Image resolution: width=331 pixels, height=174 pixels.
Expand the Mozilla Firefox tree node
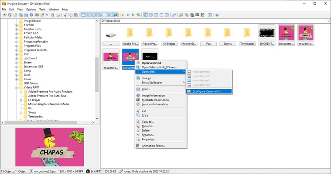(17, 29)
